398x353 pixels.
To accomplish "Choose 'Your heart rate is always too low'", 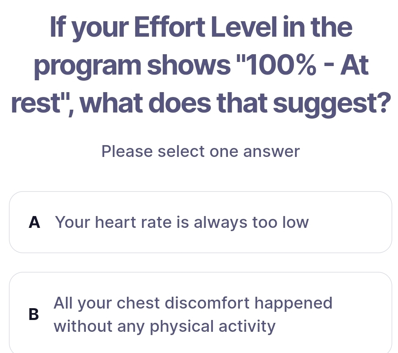I will (182, 223).
